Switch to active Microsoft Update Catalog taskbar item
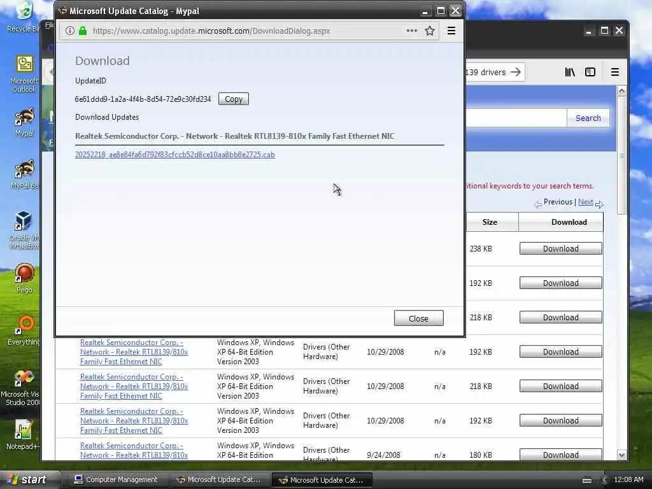Screen dimensions: 652x489 322,480
